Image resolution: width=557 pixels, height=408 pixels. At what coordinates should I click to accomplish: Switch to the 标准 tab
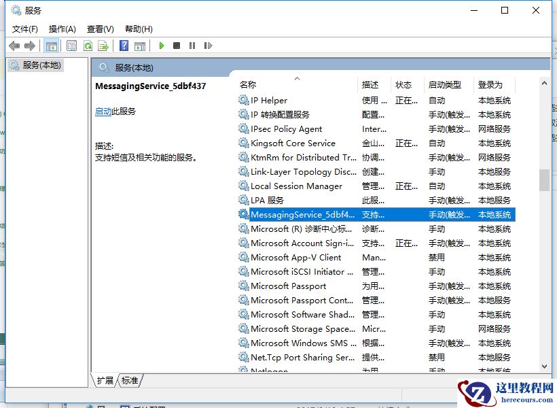(x=129, y=381)
